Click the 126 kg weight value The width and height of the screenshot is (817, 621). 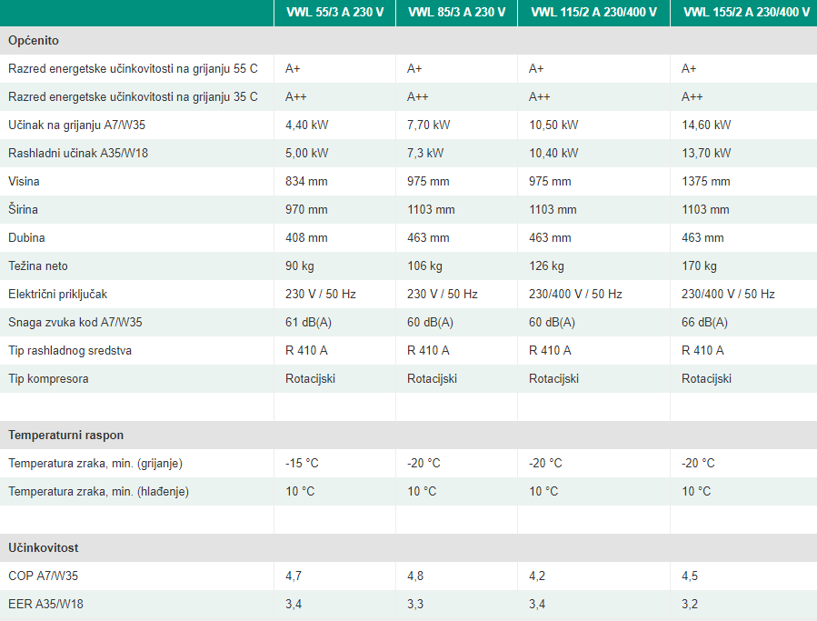(546, 265)
